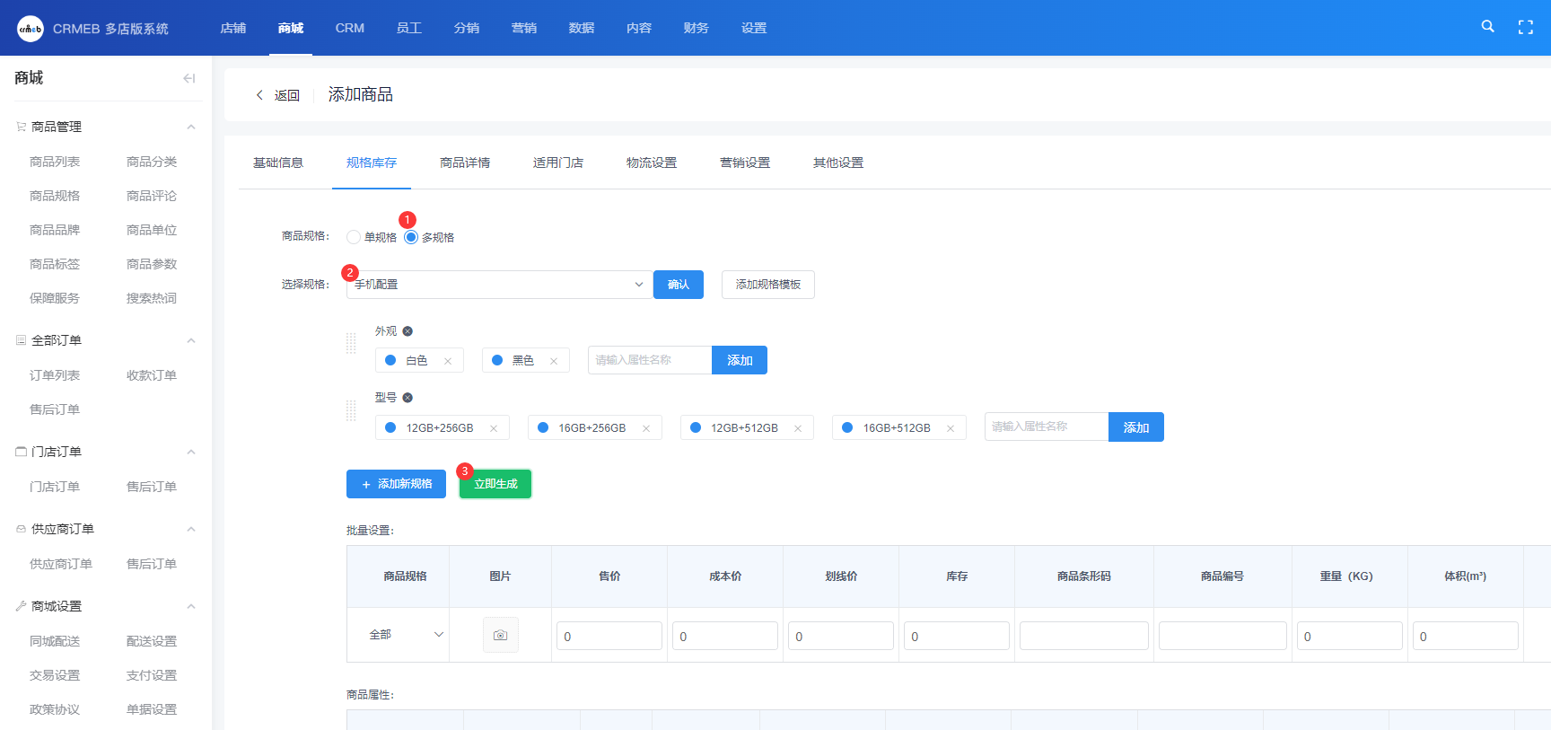Click the green 立即生成 button
Image resolution: width=1551 pixels, height=730 pixels.
click(x=495, y=484)
